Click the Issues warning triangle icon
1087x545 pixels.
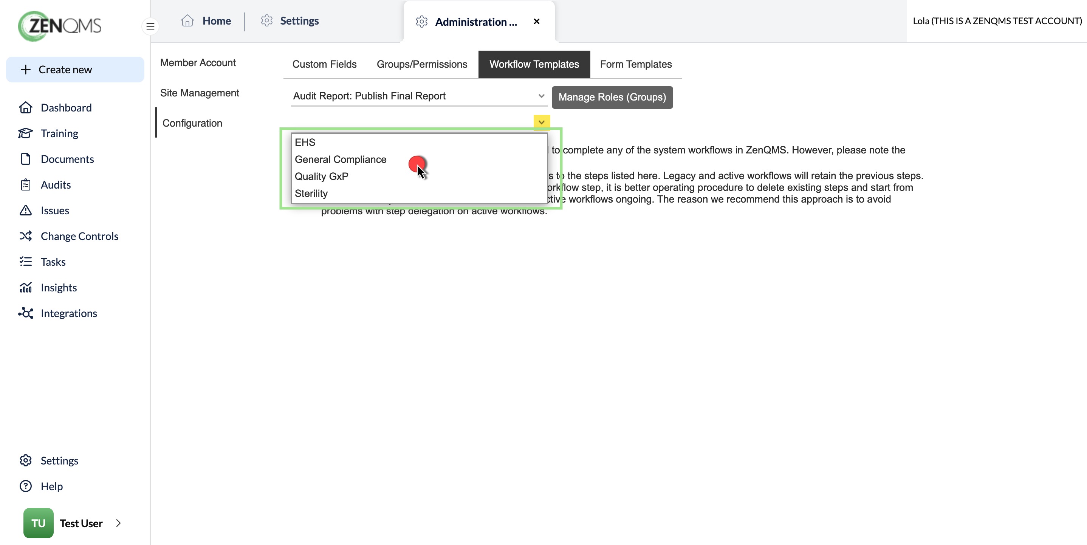26,210
